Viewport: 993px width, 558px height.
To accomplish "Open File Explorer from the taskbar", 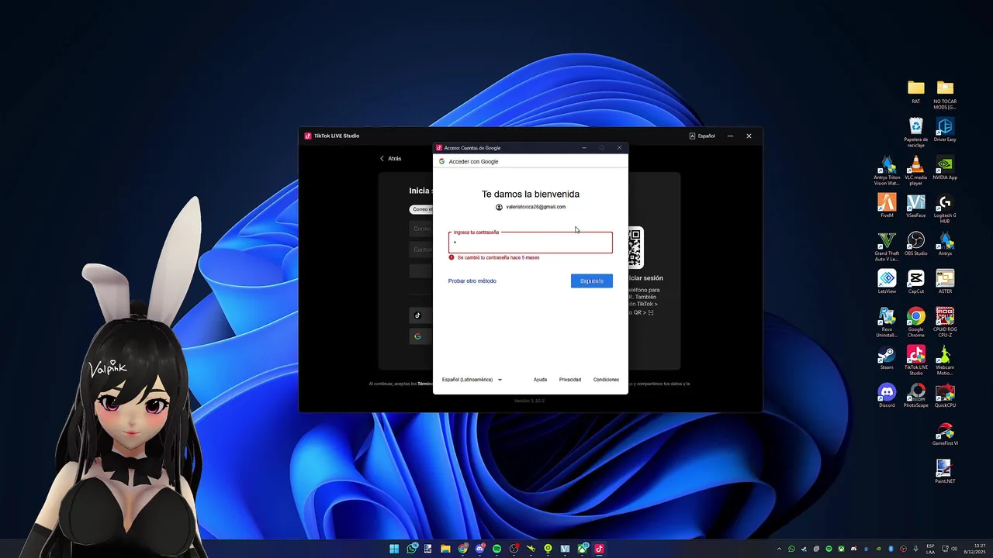I will click(445, 549).
